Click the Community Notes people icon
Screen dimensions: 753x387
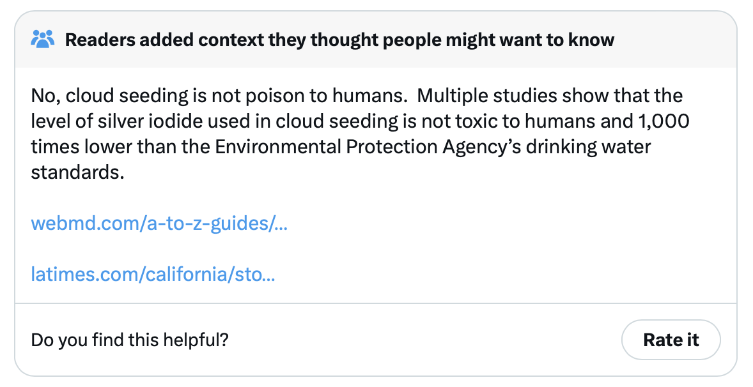(43, 40)
